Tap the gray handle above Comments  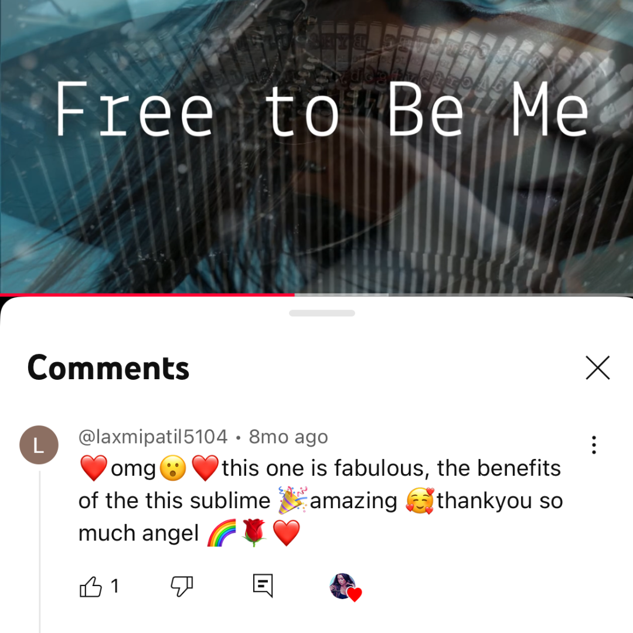(322, 313)
